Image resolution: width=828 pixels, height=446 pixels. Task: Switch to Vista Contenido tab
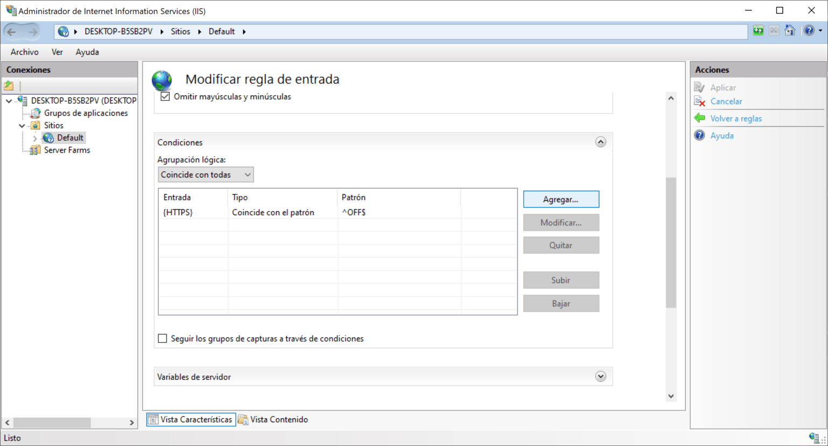tap(273, 420)
